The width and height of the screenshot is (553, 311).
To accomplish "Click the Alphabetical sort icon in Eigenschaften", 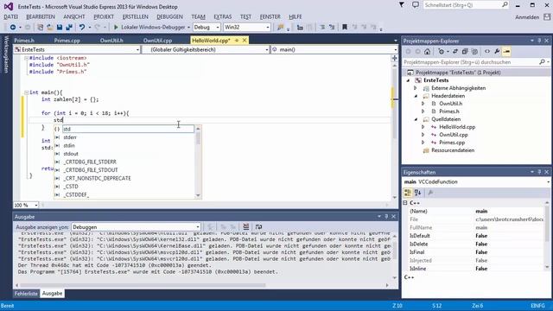I will 418,193.
